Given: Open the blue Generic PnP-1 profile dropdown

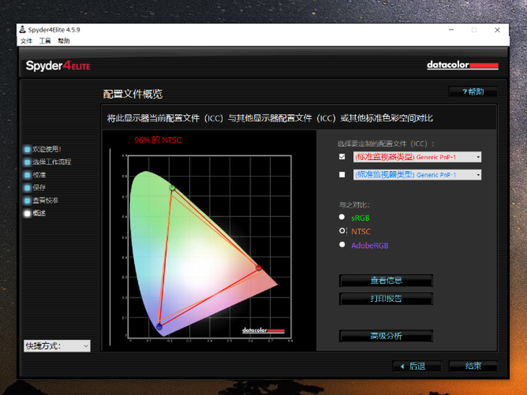Looking at the screenshot, I should (x=478, y=175).
